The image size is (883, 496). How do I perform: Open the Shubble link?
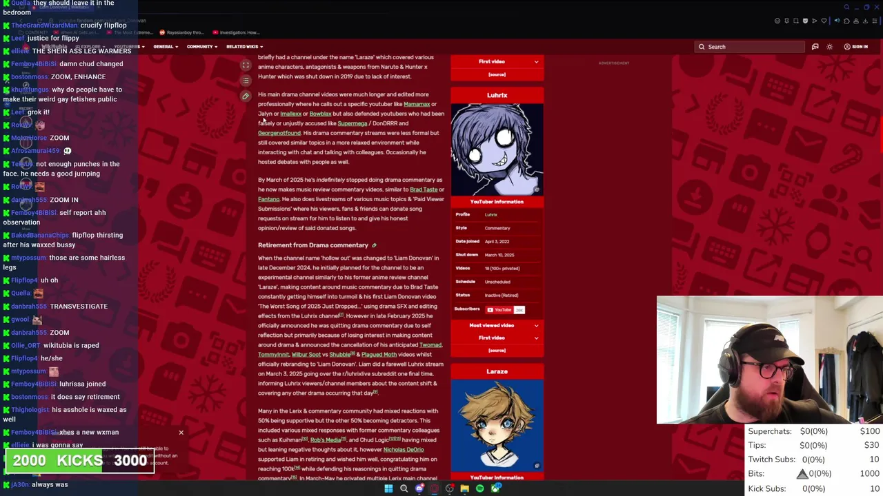click(339, 354)
